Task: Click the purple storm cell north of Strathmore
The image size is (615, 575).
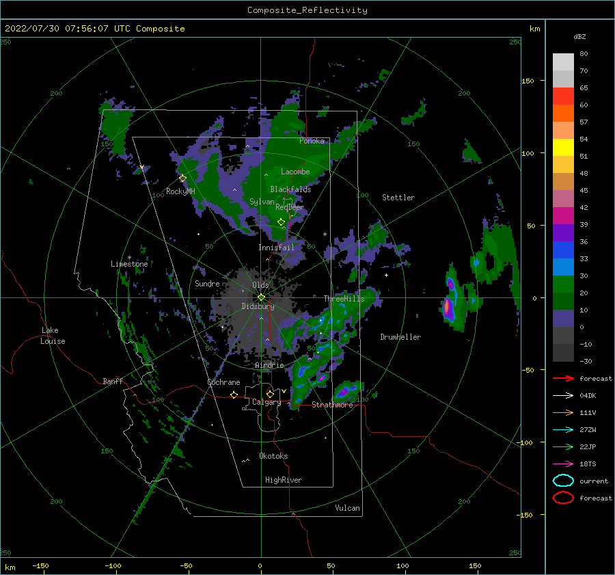Action: click(344, 392)
